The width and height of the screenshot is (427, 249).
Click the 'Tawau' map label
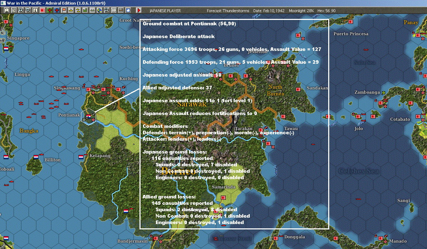291,128
